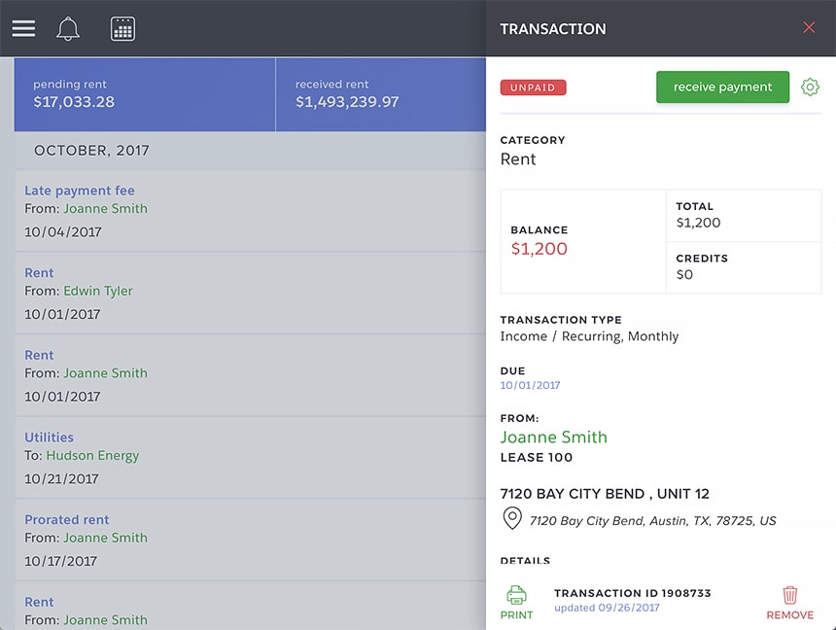Close the Transaction panel
The height and width of the screenshot is (630, 836).
pyautogui.click(x=809, y=28)
